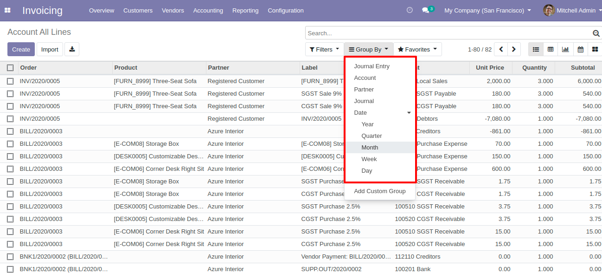Sort by the Order column header
Screen dimensions: 602x273
tap(65, 68)
